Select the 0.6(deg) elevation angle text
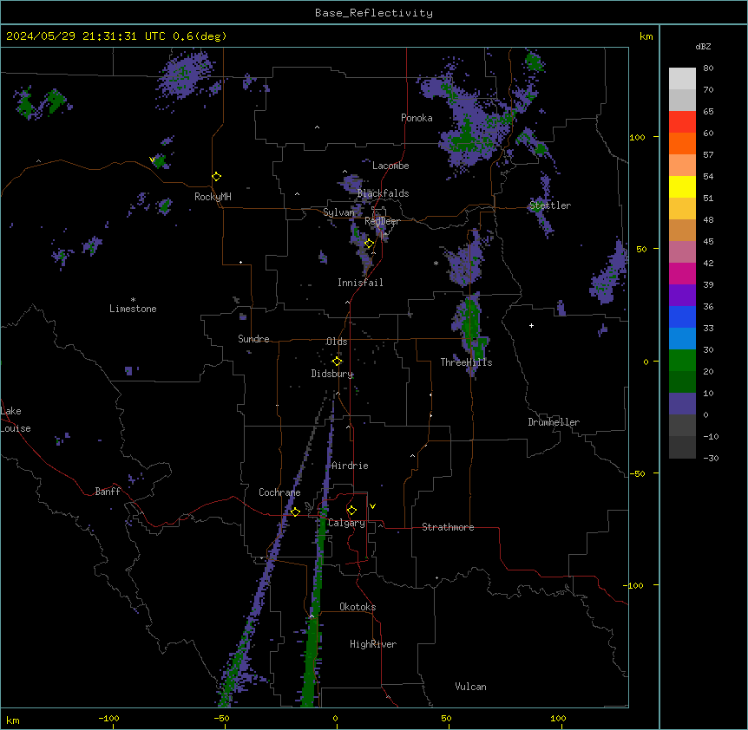Screen dimensions: 748x730 tap(200, 36)
